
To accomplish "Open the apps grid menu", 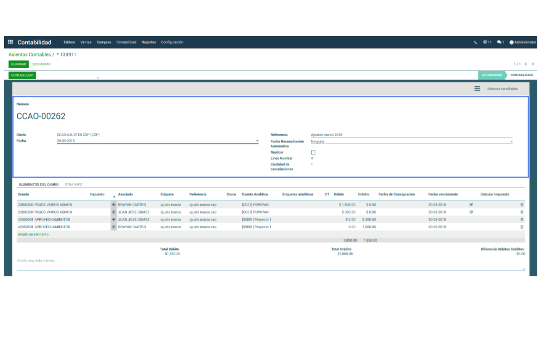I will pyautogui.click(x=11, y=42).
